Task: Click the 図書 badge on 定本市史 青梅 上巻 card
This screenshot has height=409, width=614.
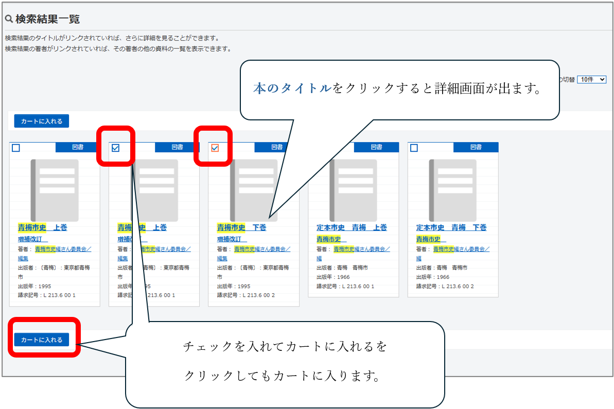Action: point(376,148)
